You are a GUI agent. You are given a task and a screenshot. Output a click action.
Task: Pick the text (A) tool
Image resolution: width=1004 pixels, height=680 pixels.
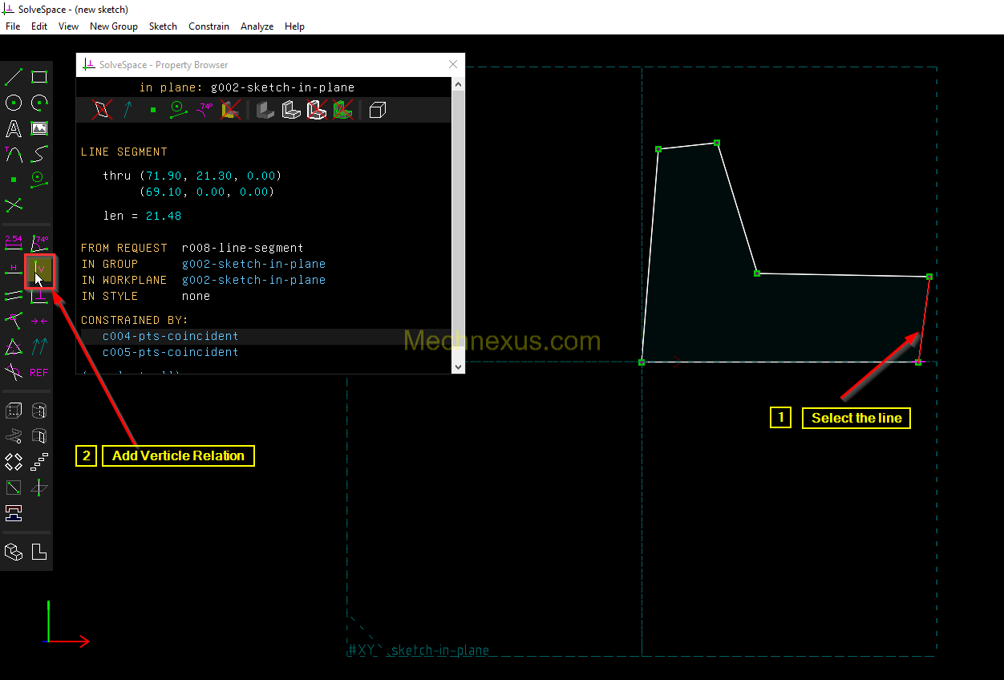[x=14, y=128]
